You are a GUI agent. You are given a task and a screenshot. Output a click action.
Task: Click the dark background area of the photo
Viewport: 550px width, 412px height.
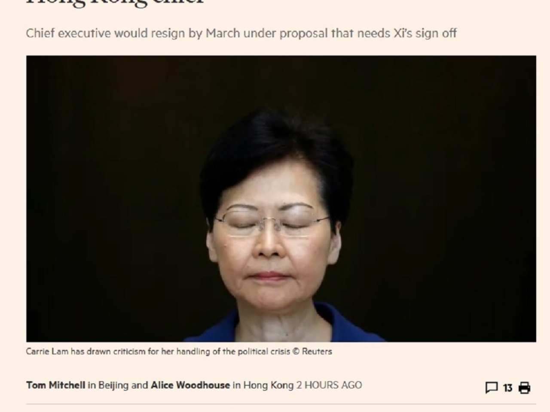[107, 172]
